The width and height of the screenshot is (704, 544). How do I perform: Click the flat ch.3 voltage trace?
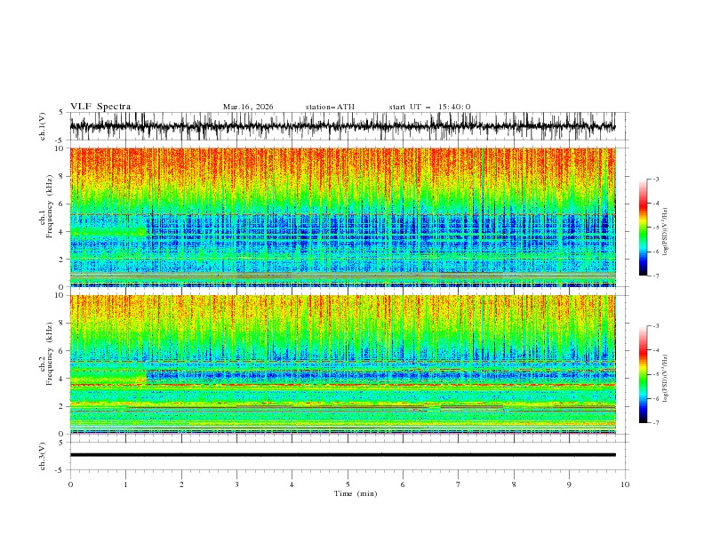(342, 455)
